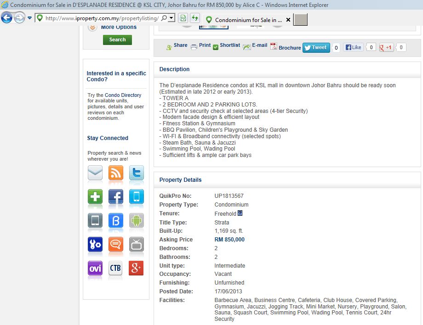Click the envelope email newsletter icon
The width and height of the screenshot is (423, 325).
(95, 173)
